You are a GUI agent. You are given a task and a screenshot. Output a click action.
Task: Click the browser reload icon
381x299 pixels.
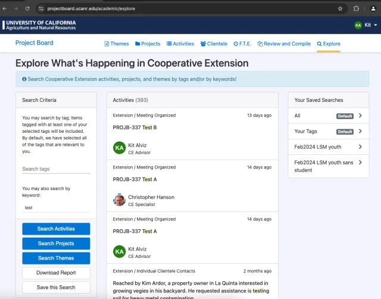tap(27, 9)
